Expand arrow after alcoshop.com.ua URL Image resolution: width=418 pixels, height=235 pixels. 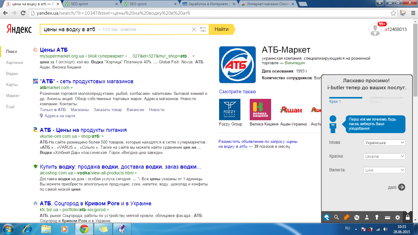[136, 173]
